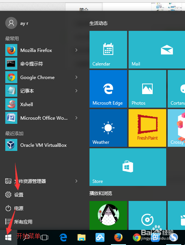Expand 文件资源管理器 submenu arrow

pos(76,181)
